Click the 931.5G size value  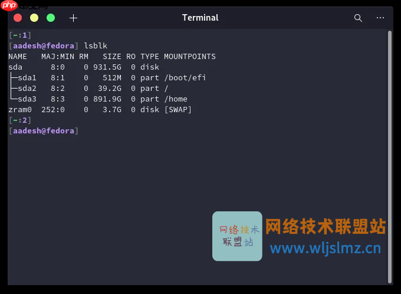point(107,67)
